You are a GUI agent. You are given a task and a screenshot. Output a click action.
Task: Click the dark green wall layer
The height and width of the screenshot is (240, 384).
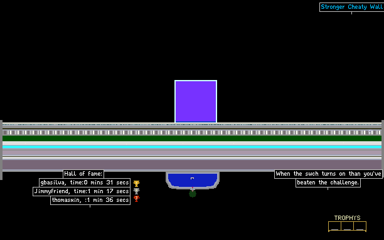[192, 138]
